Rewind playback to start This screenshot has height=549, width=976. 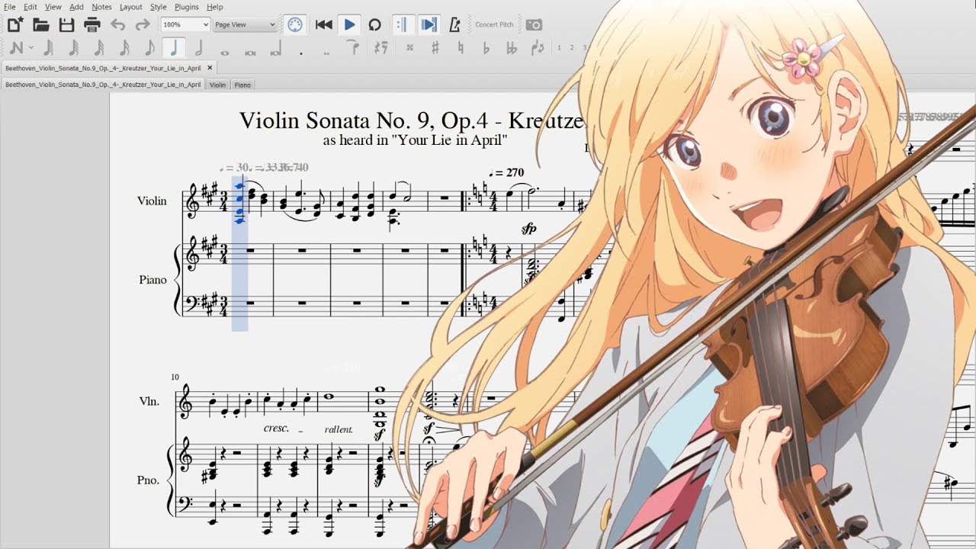coord(323,24)
